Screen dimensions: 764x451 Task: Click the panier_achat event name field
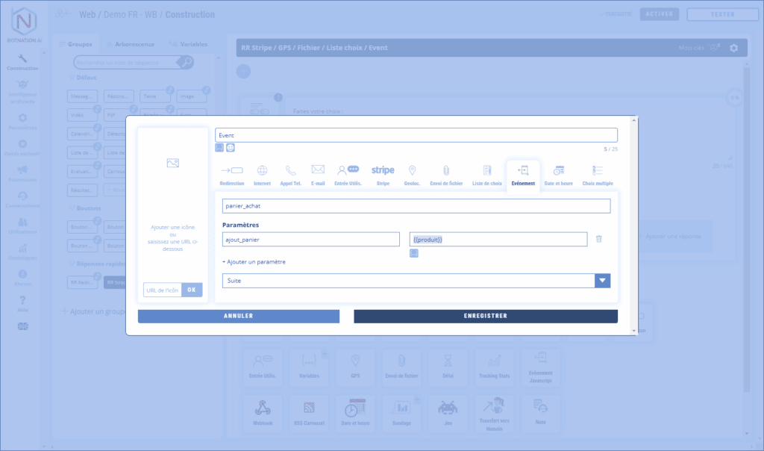tap(416, 206)
